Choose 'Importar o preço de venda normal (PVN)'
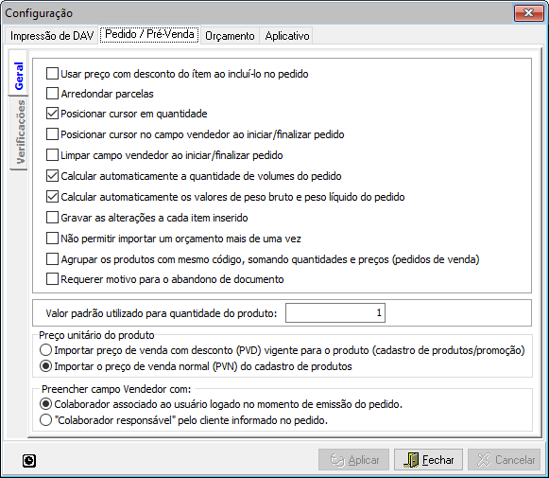 pos(46,366)
